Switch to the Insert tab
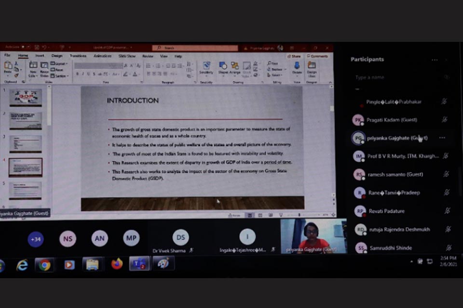This screenshot has width=463, height=308. 40,55
